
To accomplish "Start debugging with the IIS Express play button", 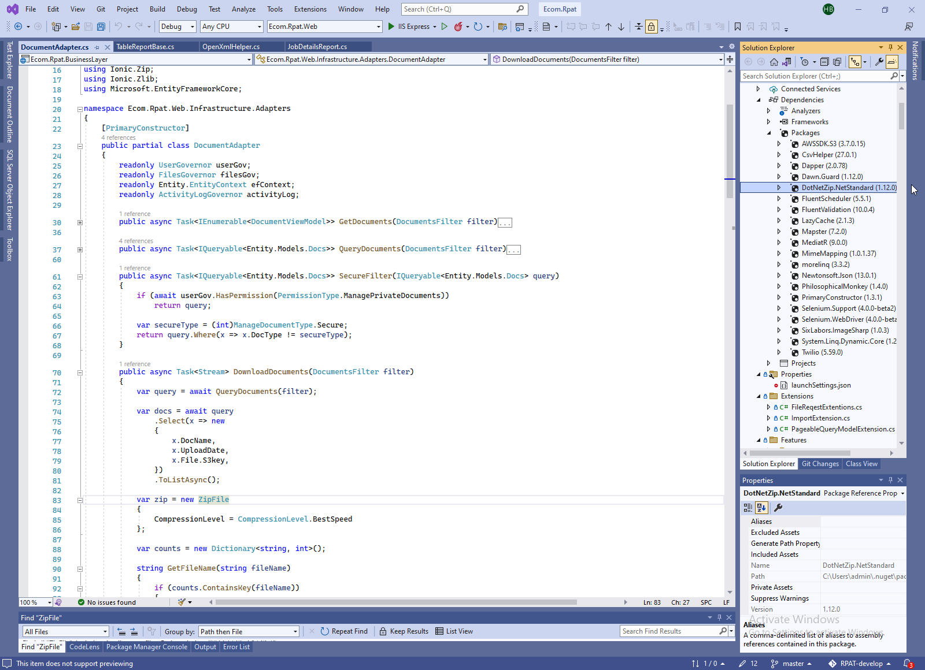I will point(391,27).
